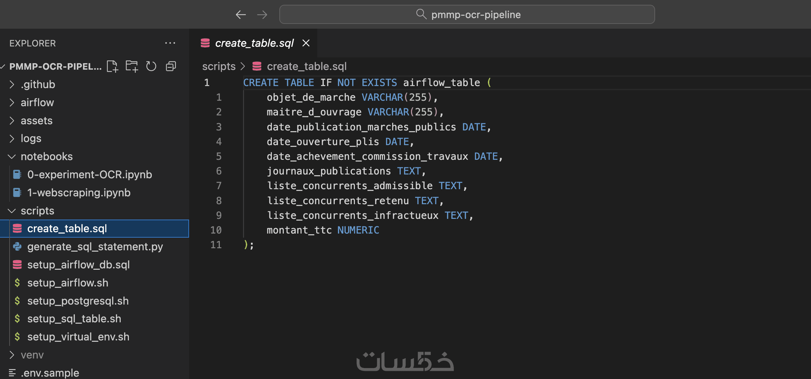The width and height of the screenshot is (811, 379).
Task: Open setup_postgresql.sh shell script
Action: click(x=78, y=301)
